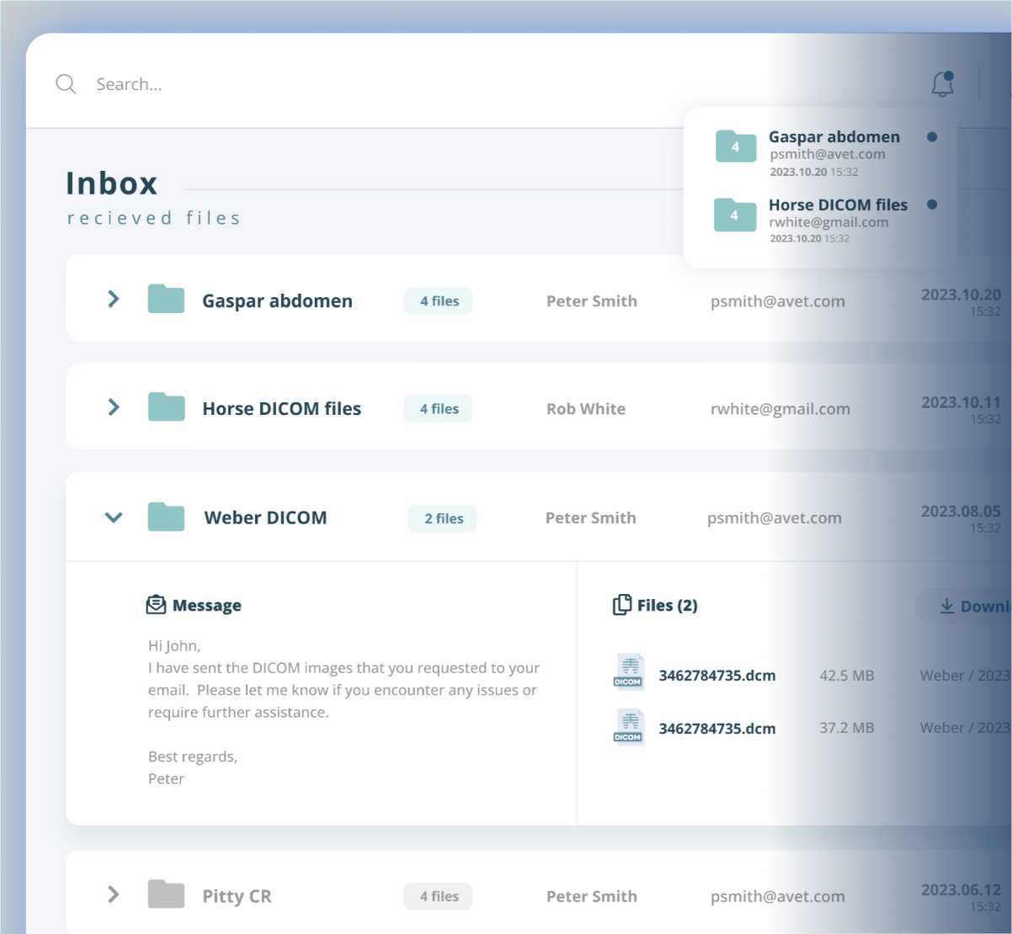Viewport: 1012px width, 934px height.
Task: Click the Horse DICOM files notification folder icon
Action: (x=735, y=215)
